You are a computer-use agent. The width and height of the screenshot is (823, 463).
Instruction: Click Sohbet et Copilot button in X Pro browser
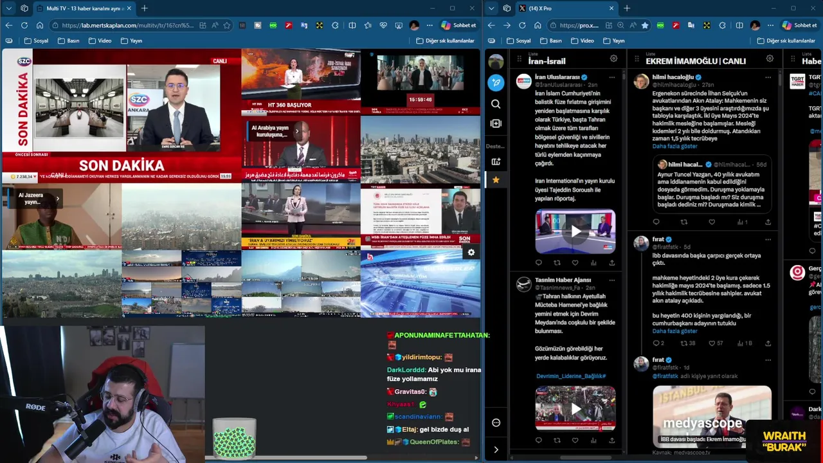[x=799, y=25]
